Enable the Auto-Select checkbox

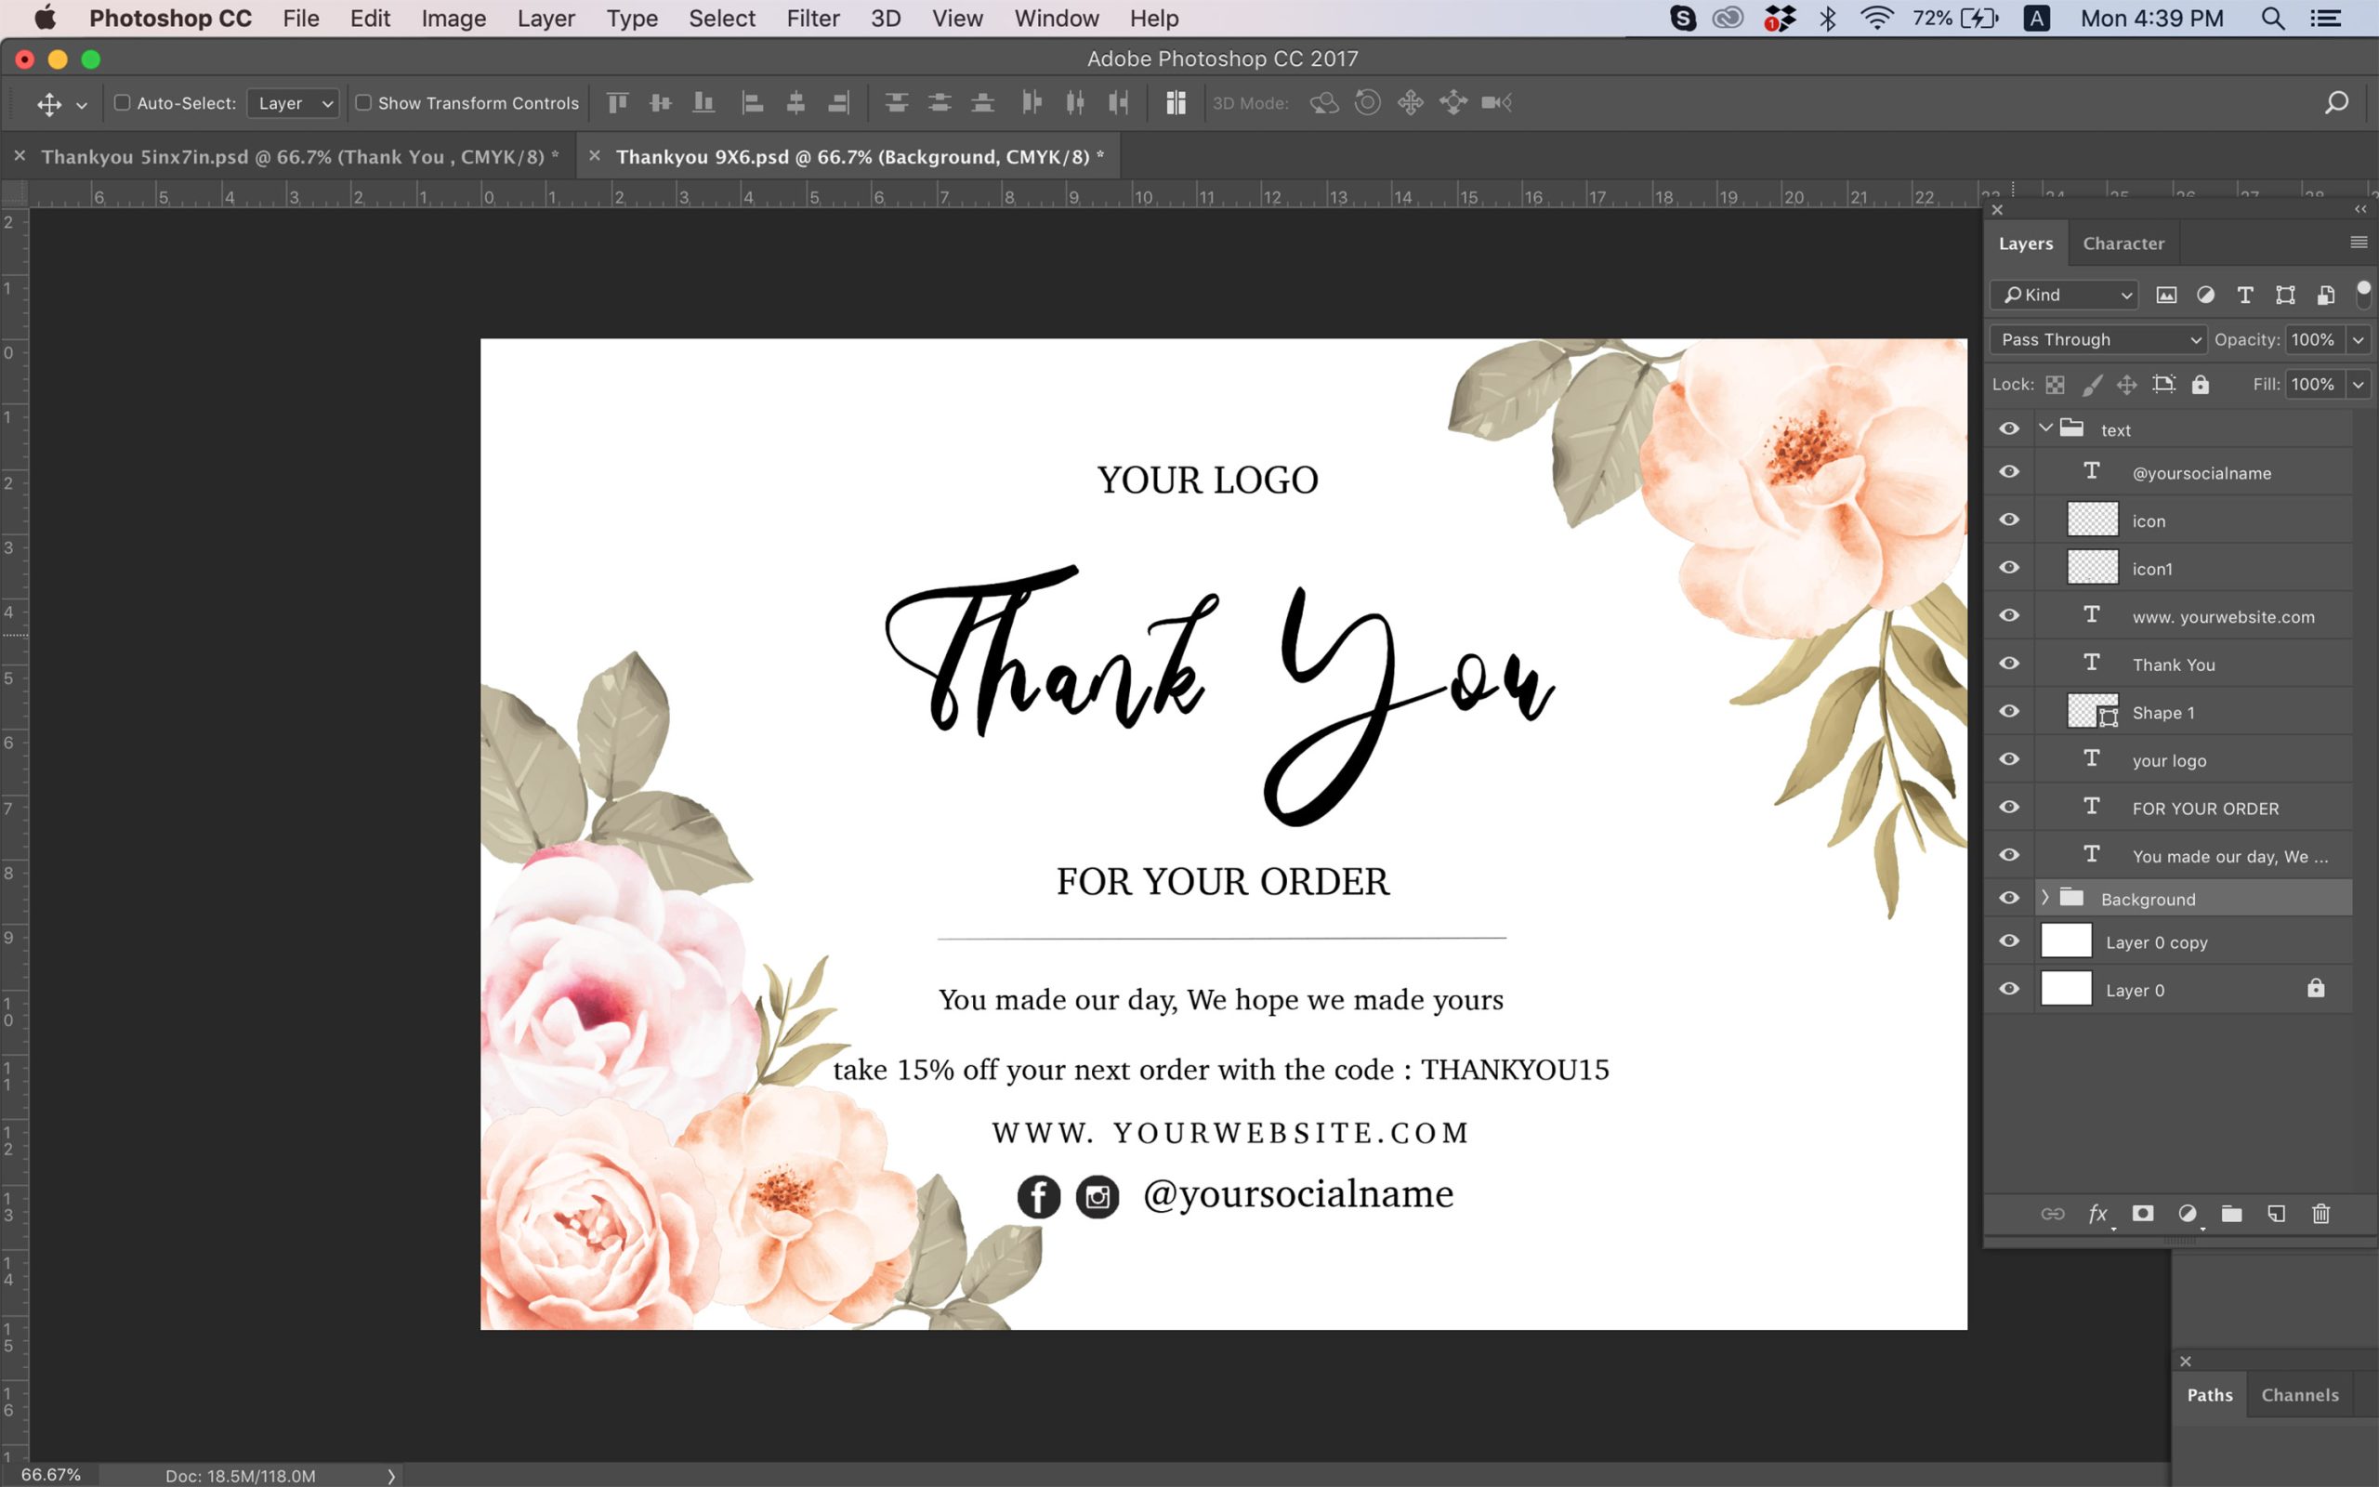[x=122, y=102]
